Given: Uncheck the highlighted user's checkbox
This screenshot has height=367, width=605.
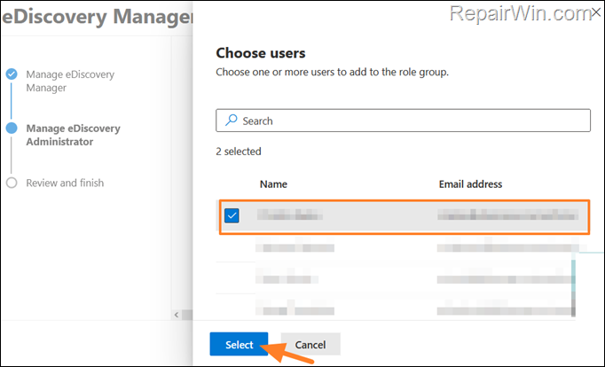Looking at the screenshot, I should [232, 215].
